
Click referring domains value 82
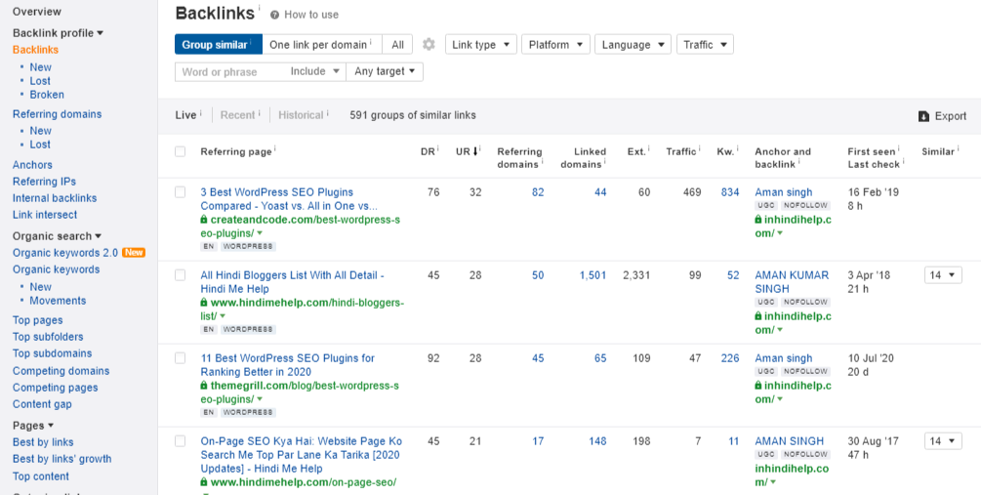click(x=538, y=192)
